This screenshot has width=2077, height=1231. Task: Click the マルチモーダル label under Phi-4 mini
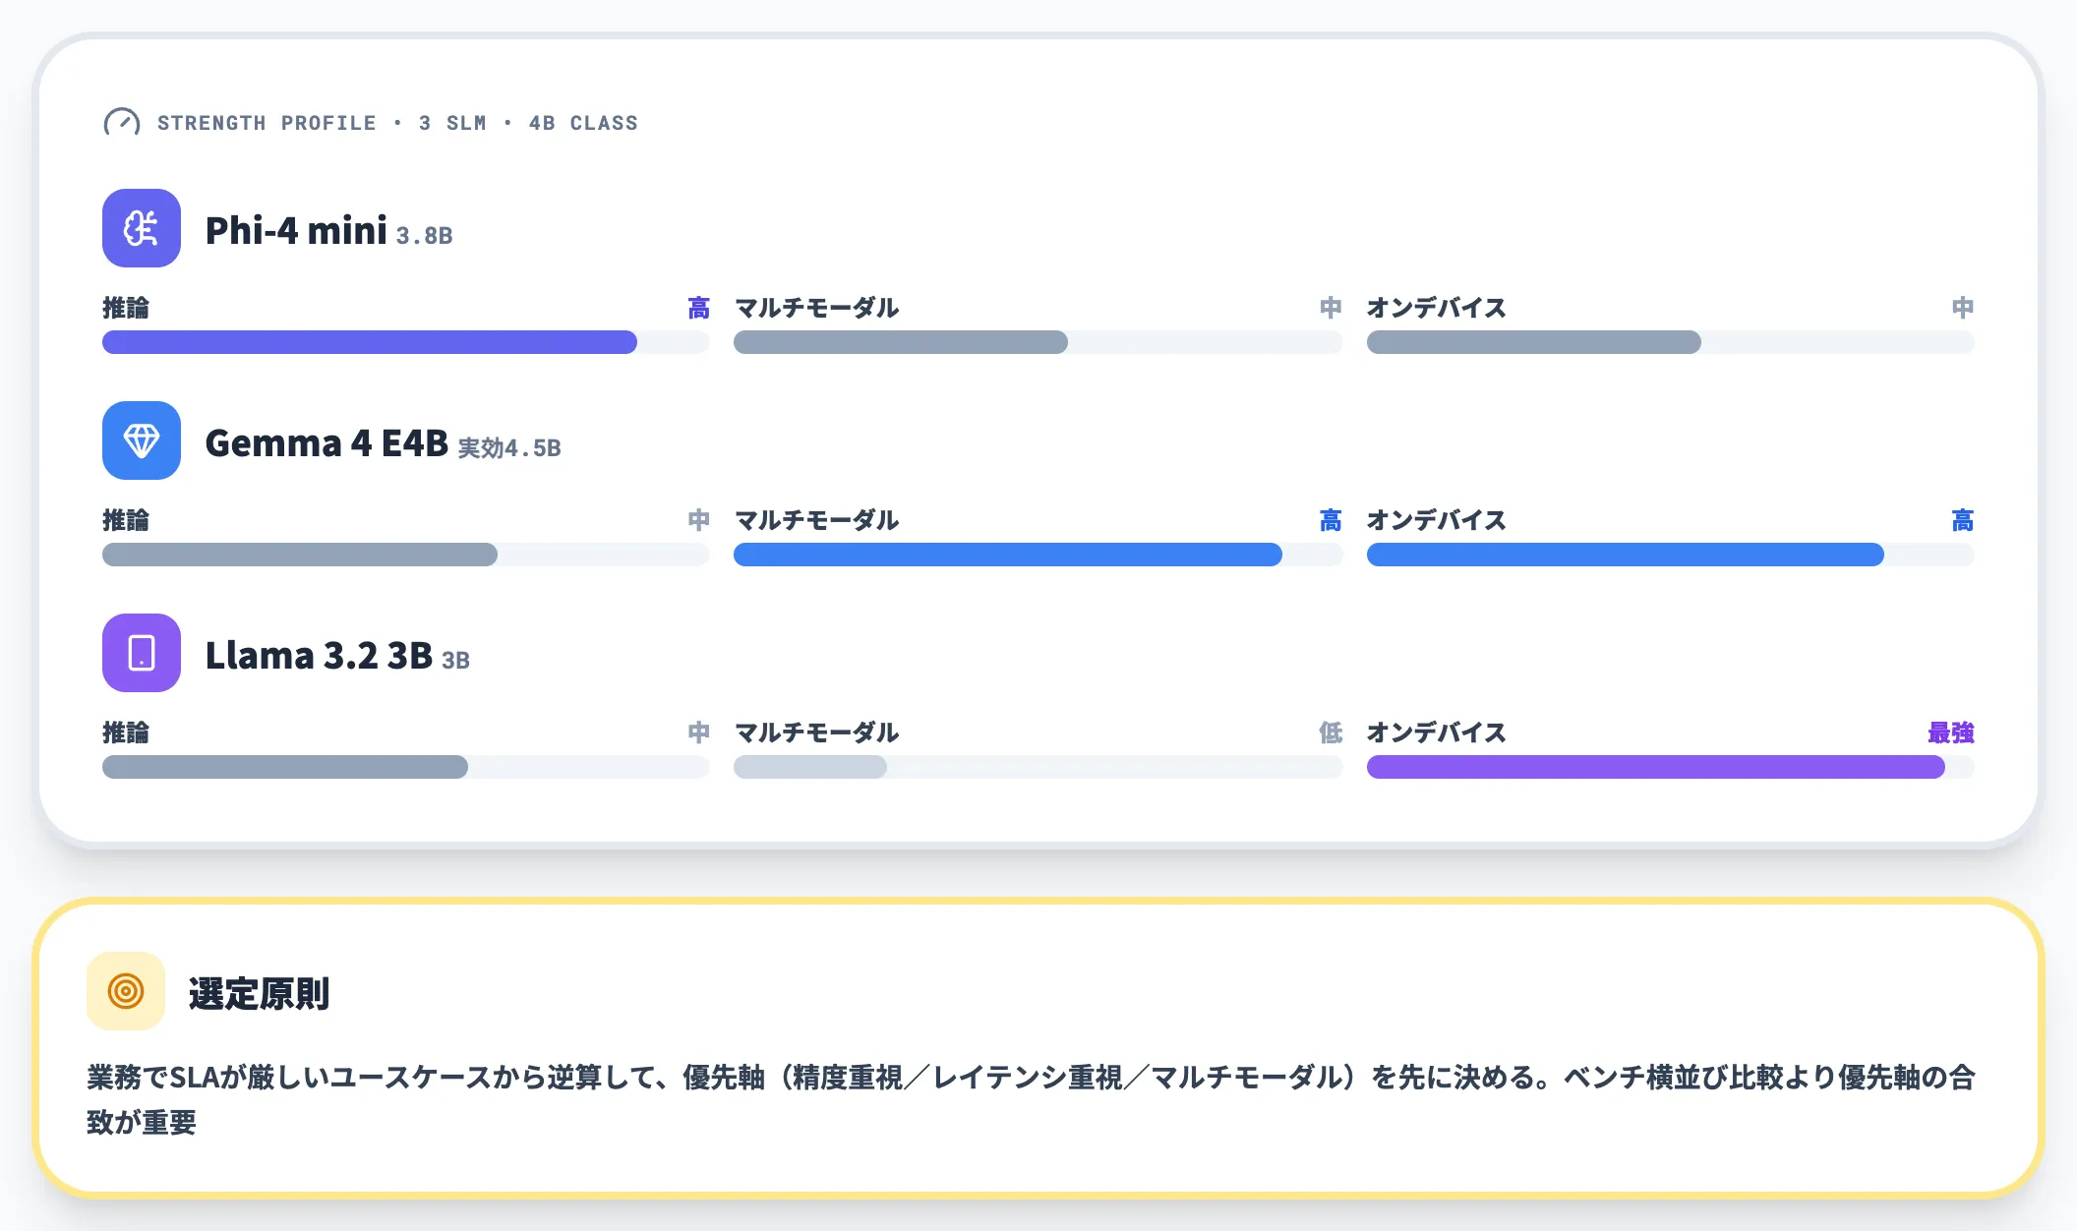(x=816, y=308)
